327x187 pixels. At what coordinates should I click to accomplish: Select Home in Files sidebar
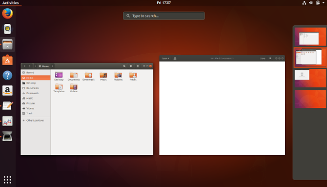click(x=36, y=78)
